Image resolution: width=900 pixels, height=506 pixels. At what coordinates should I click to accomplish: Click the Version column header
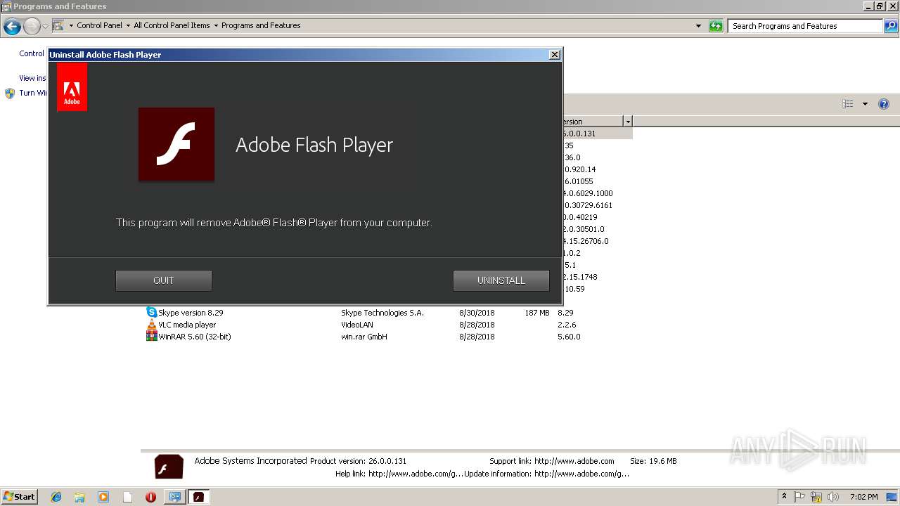592,122
